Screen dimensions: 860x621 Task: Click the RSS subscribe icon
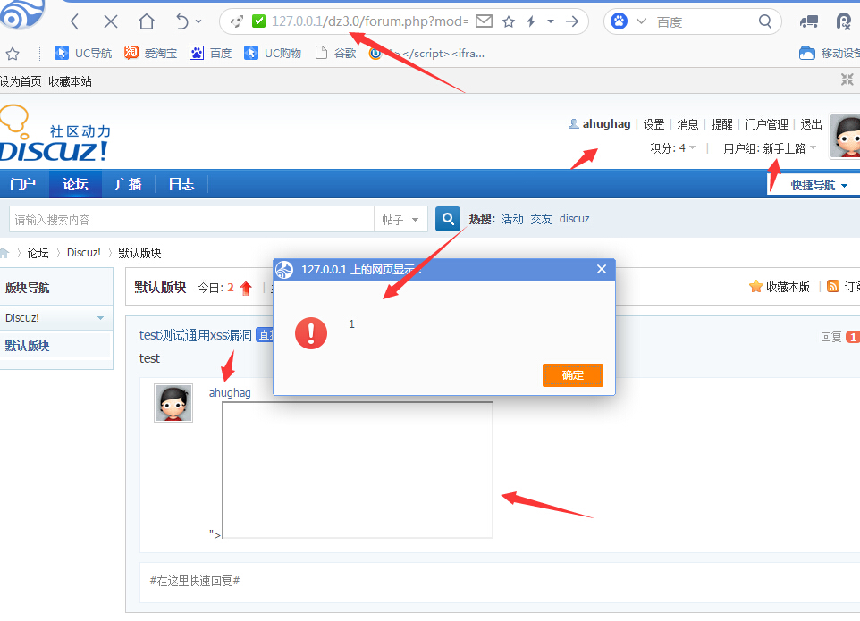click(x=833, y=286)
